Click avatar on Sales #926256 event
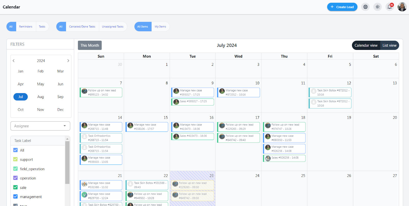 pos(268,158)
